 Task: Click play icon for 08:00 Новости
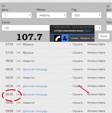pyautogui.click(x=70, y=61)
